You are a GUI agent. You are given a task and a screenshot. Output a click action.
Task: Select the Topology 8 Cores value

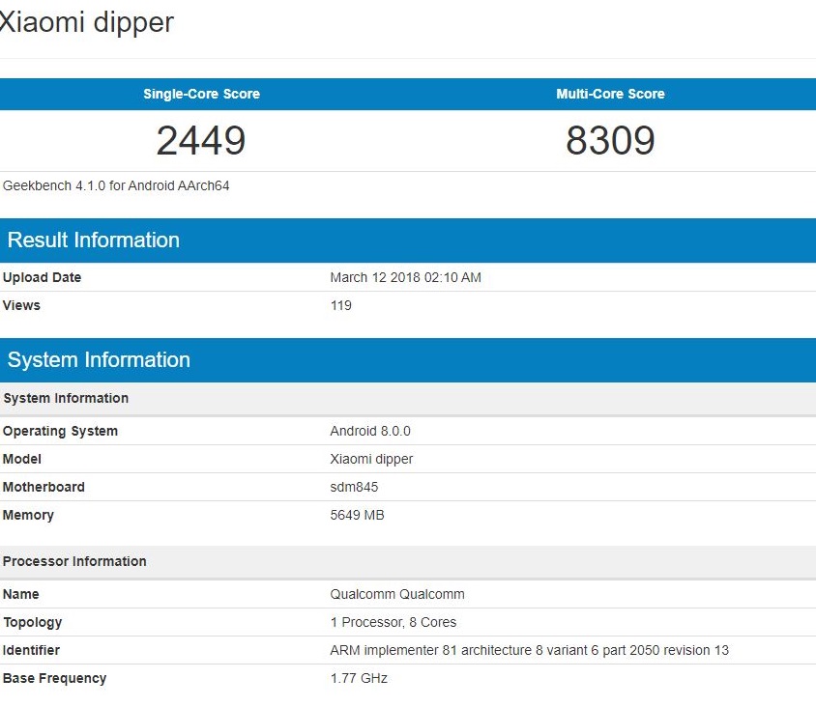click(393, 622)
